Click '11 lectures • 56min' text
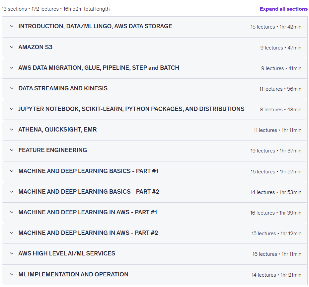This screenshot has height=287, width=309. 280,89
